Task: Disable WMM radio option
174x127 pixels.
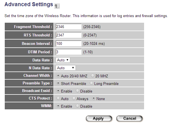Action: click(x=77, y=106)
